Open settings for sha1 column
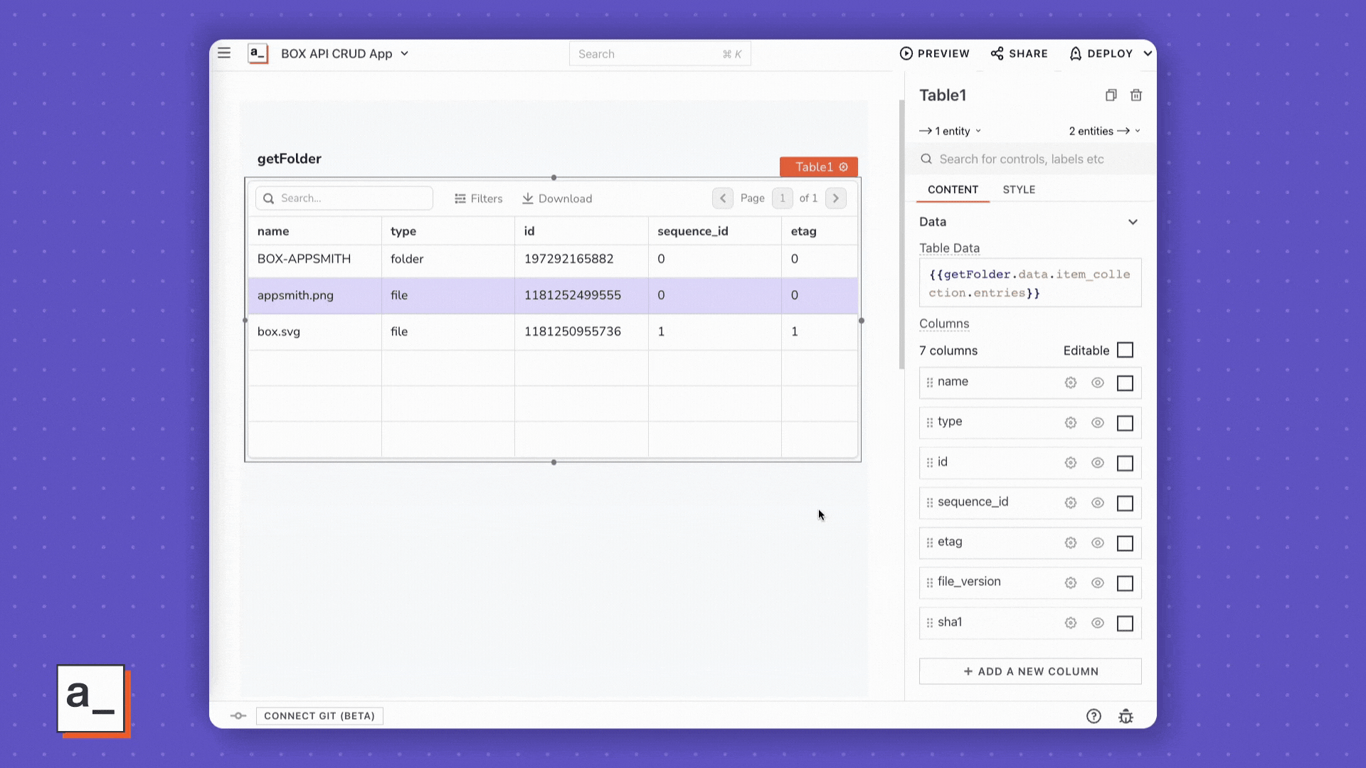This screenshot has width=1366, height=768. click(x=1070, y=623)
